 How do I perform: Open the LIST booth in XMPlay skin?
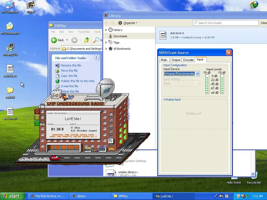102,149
